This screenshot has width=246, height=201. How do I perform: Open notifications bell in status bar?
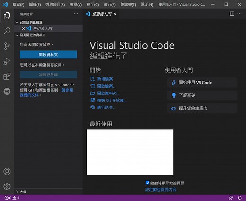[240, 198]
